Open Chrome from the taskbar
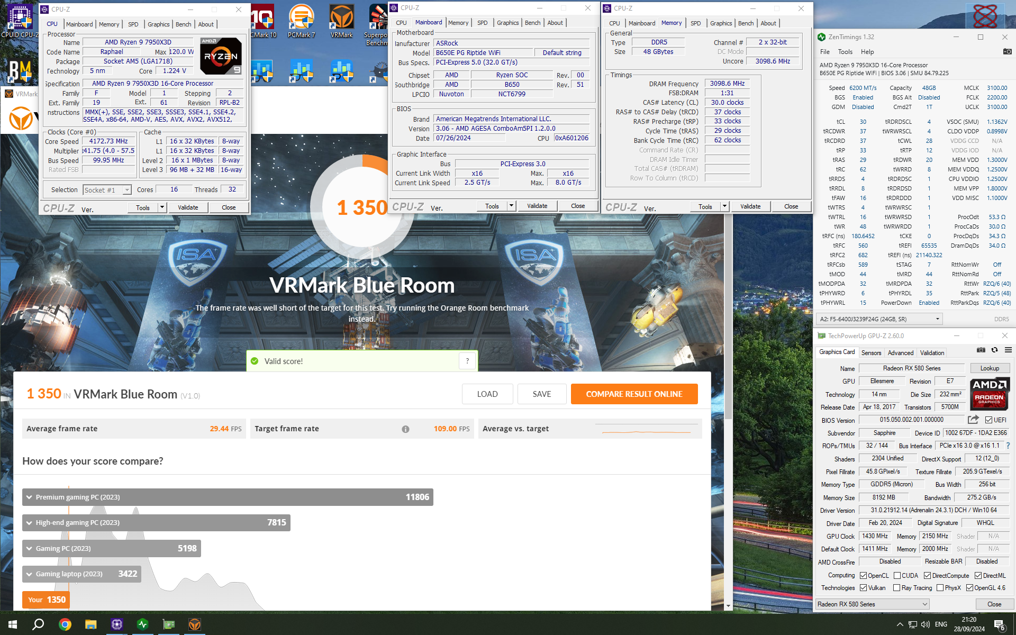1016x635 pixels. click(x=65, y=624)
